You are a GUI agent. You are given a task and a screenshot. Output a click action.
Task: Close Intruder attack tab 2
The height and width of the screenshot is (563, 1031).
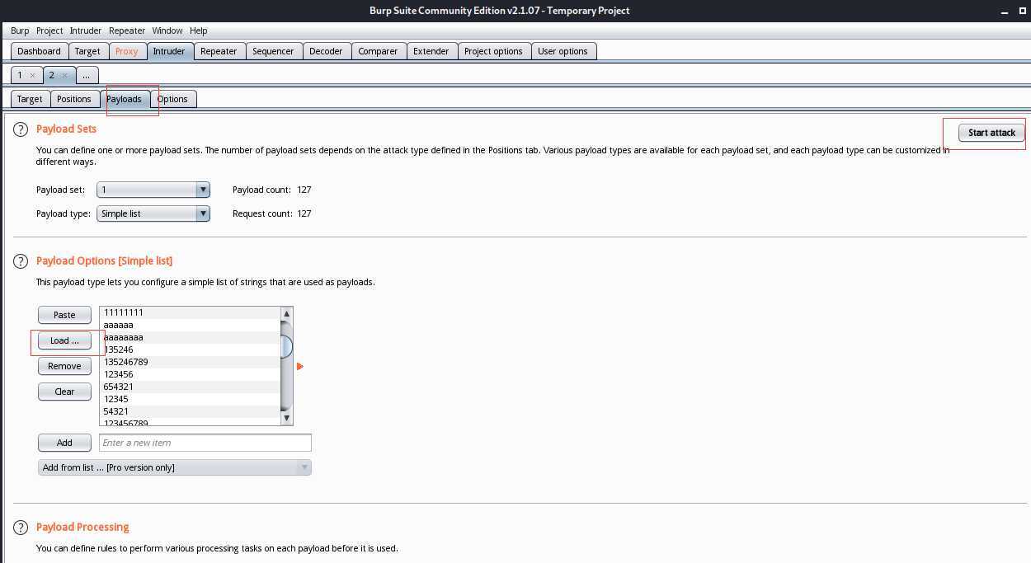(64, 75)
